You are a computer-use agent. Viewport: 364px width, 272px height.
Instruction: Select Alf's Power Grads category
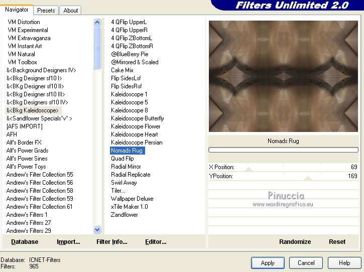[28, 151]
